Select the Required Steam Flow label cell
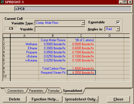 tap(53, 73)
